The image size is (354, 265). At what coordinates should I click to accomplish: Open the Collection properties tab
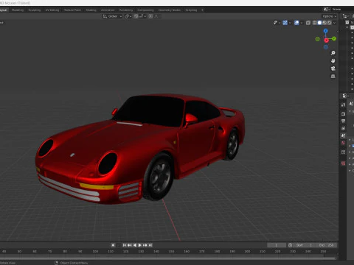pos(344,152)
